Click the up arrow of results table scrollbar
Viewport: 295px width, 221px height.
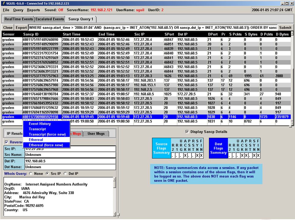pyautogui.click(x=292, y=33)
